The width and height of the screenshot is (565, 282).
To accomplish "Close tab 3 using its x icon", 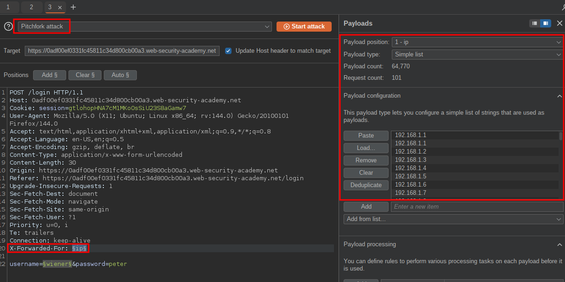I will [x=60, y=7].
